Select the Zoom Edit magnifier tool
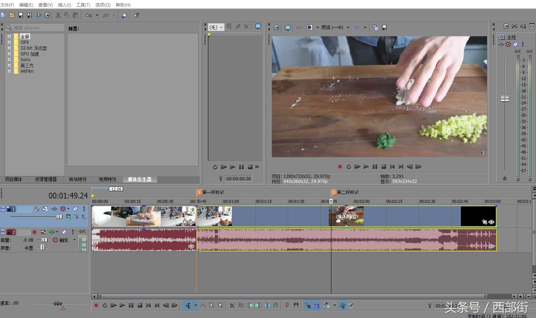Image resolution: width=536 pixels, height=318 pixels. 221,306
